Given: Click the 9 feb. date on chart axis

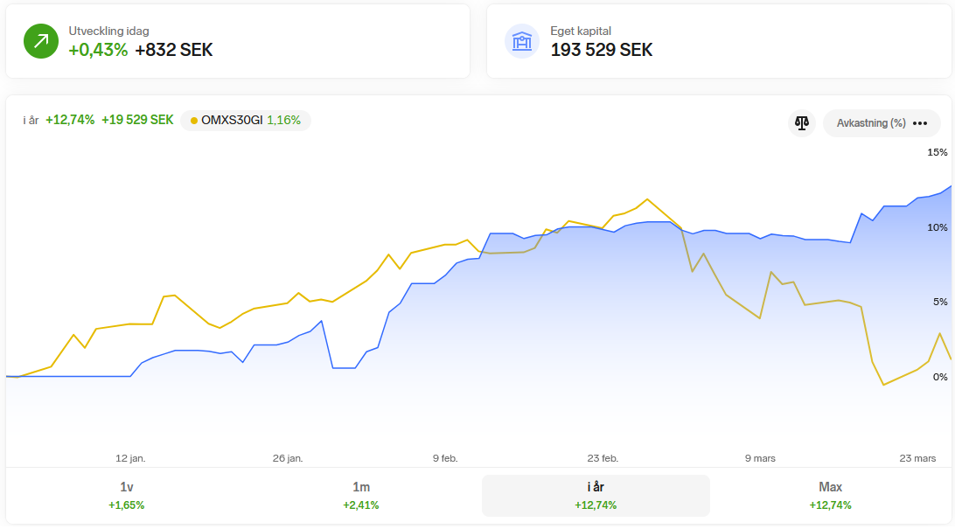Looking at the screenshot, I should pyautogui.click(x=445, y=458).
